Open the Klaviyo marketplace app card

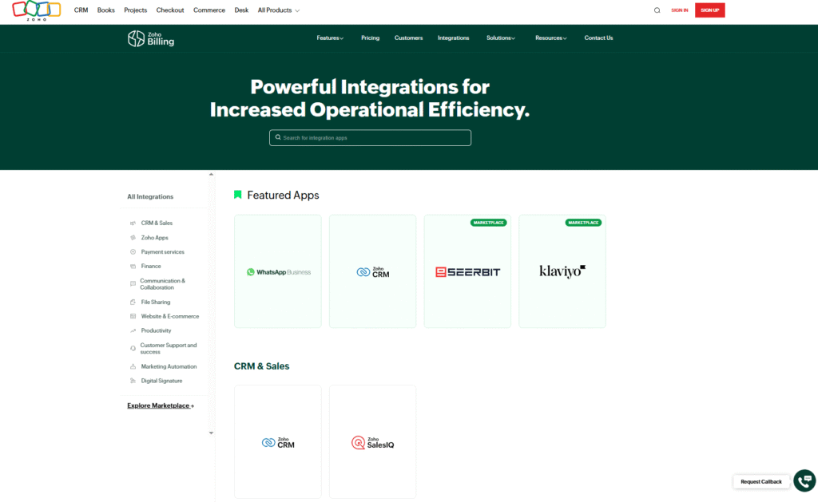[562, 271]
